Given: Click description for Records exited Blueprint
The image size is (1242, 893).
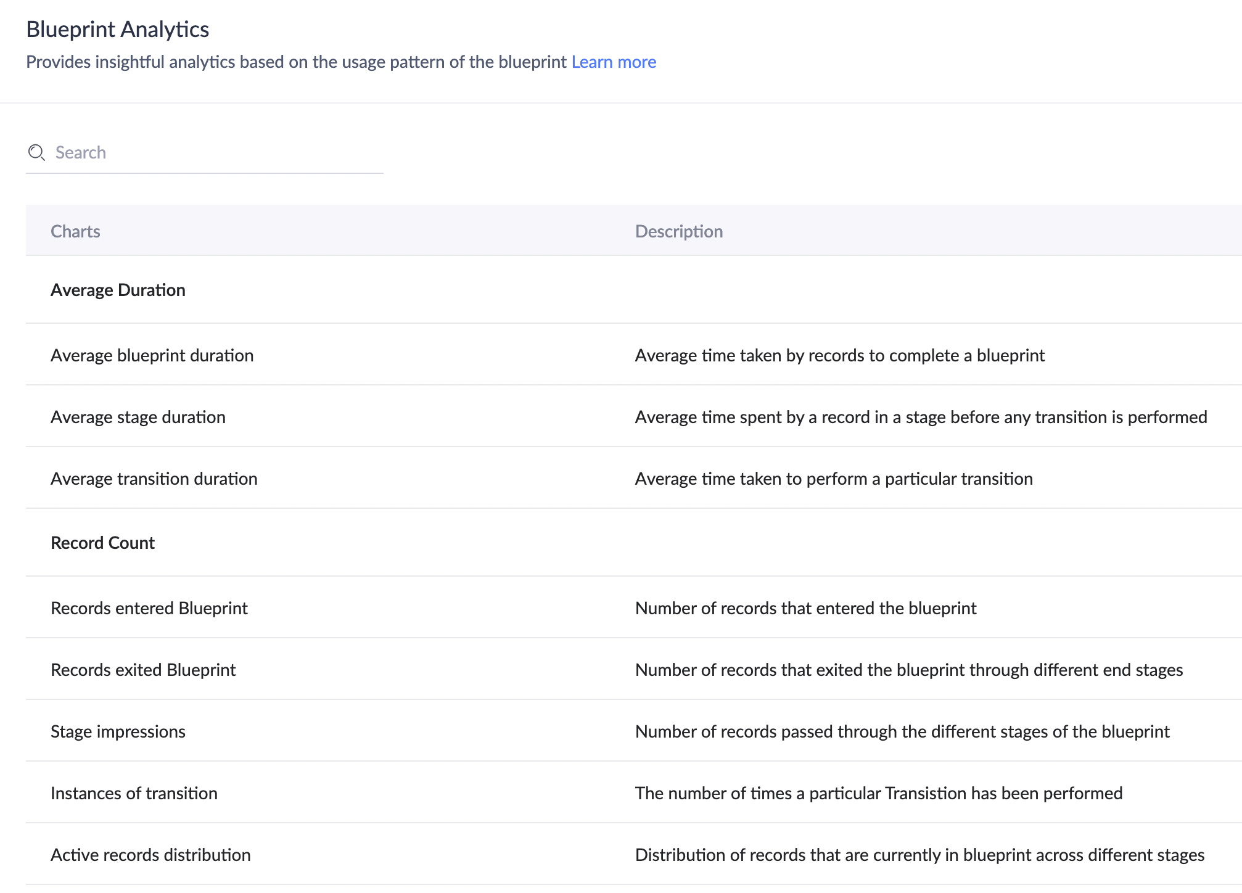Looking at the screenshot, I should [908, 670].
